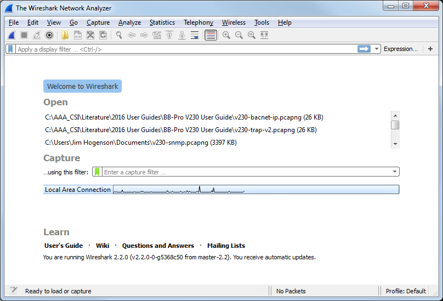Start capturing packets with shark fin icon
Viewport: 443px width, 301px height.
click(x=12, y=35)
